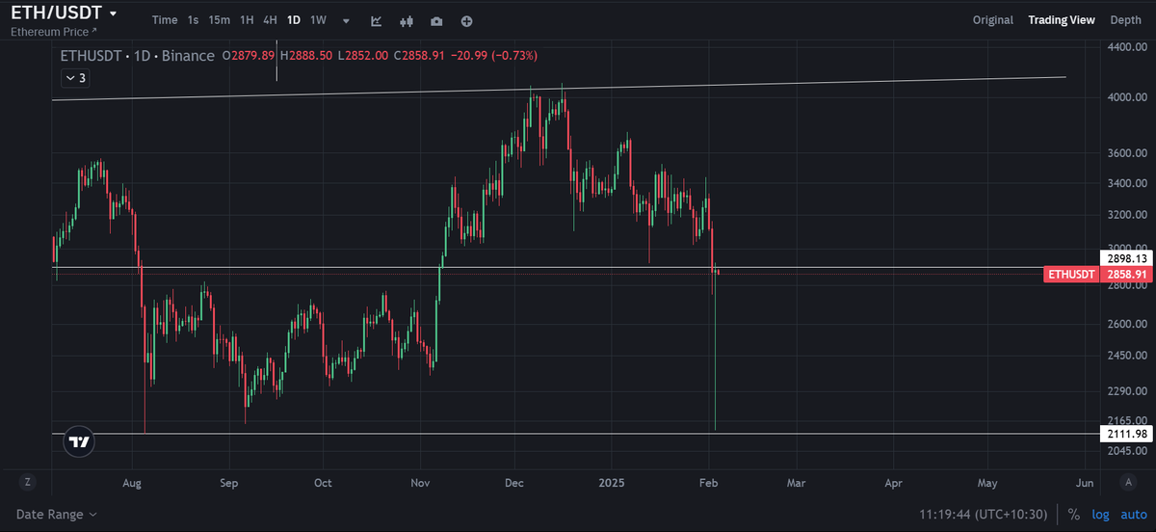Click the Nov label on time axis

click(420, 481)
